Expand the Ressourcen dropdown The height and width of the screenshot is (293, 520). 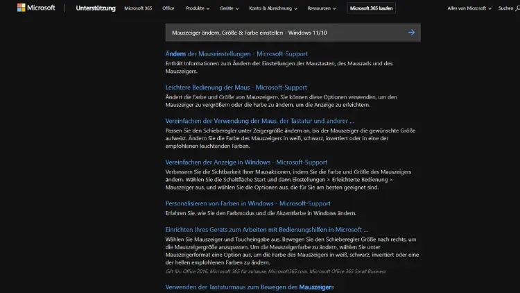(321, 8)
